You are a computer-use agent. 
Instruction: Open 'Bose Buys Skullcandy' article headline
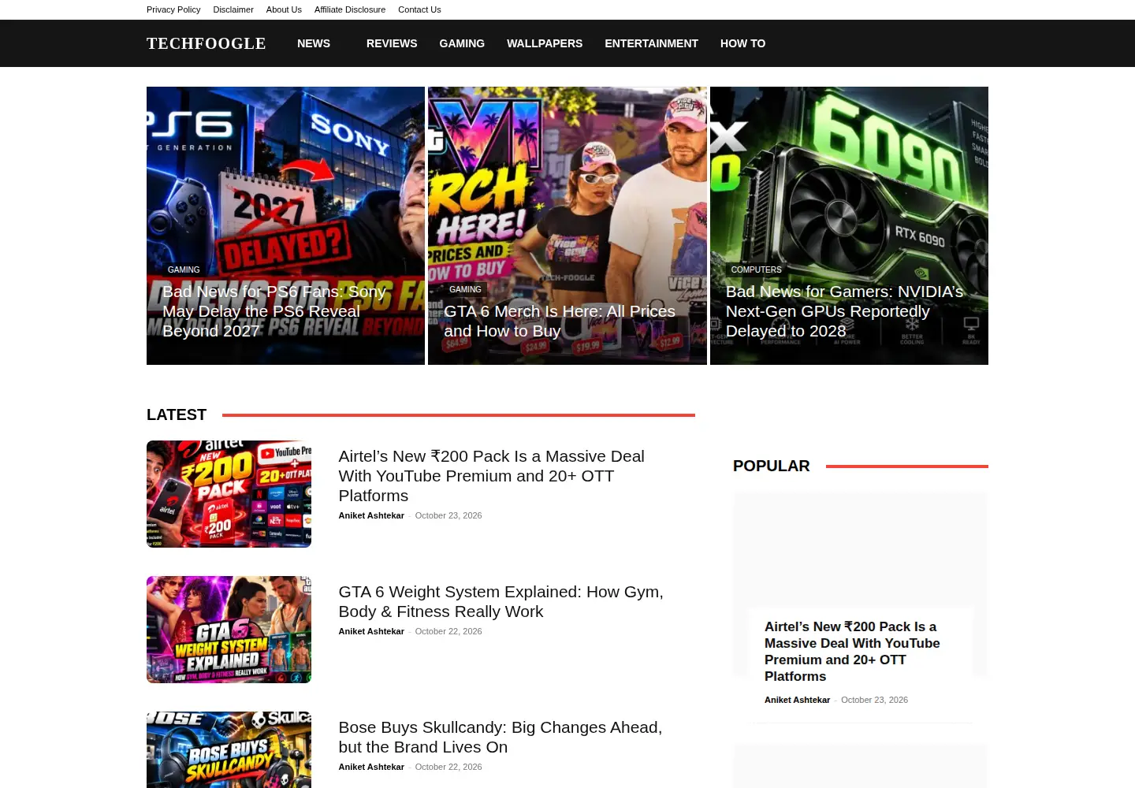500,737
